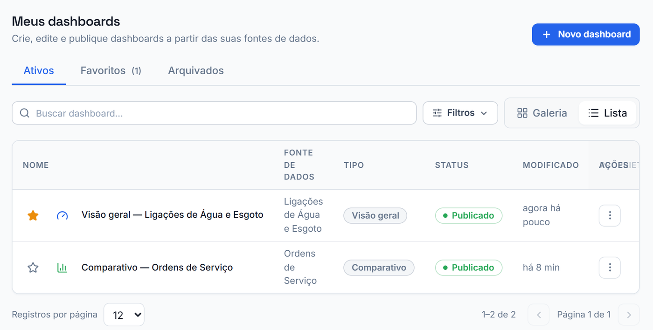Click the STATUS column header

[452, 165]
